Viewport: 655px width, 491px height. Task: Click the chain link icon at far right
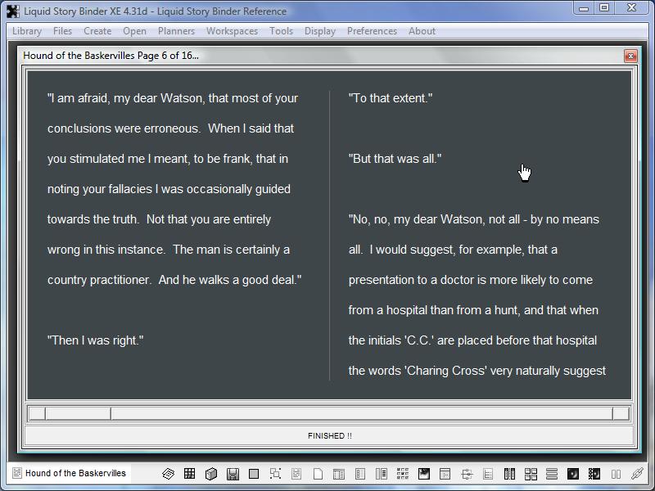coord(637,474)
